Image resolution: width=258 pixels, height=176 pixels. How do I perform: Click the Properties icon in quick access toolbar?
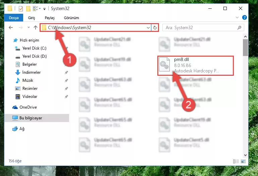21,9
